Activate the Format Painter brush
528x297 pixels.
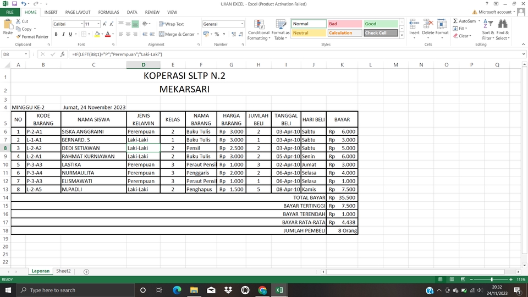pyautogui.click(x=19, y=37)
